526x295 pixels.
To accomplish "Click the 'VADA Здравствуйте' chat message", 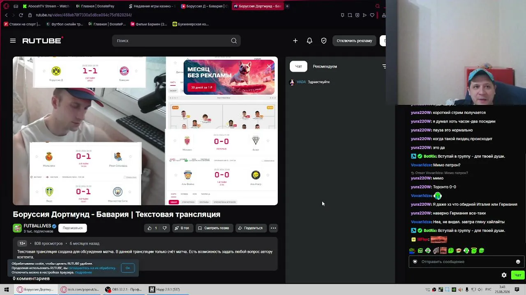I will (x=310, y=82).
